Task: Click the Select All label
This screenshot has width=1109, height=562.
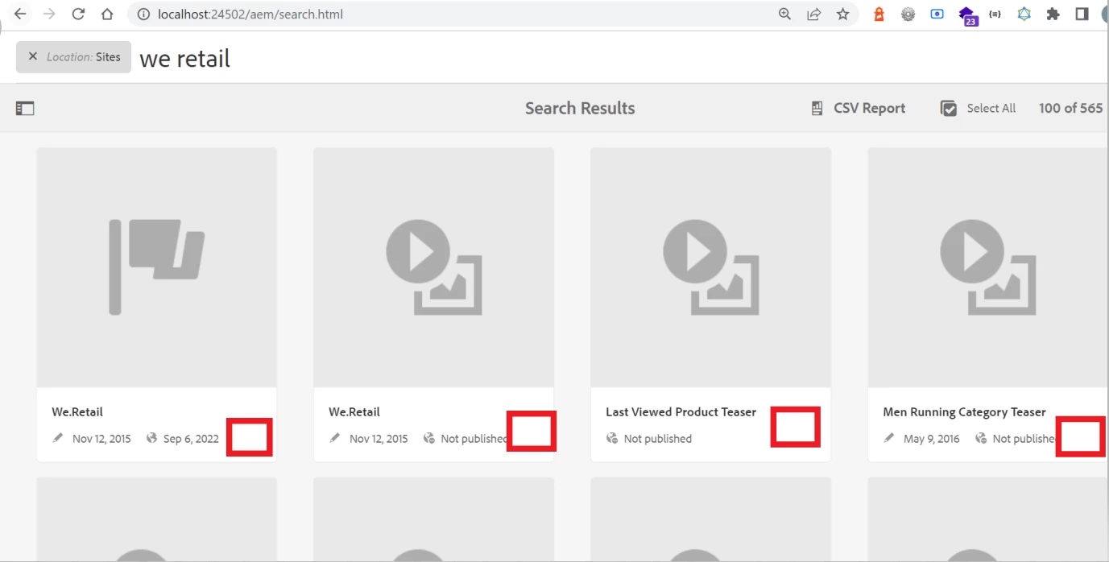Action: 991,108
